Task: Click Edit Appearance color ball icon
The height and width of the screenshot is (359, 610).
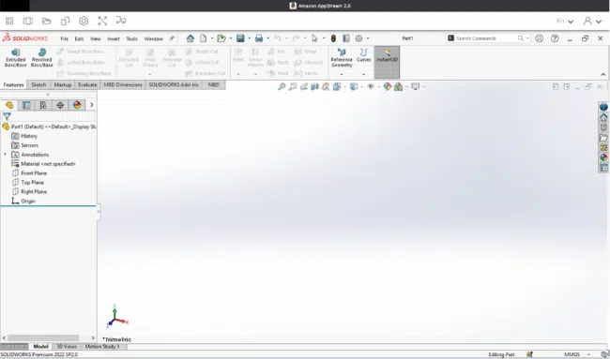Action: click(x=387, y=86)
